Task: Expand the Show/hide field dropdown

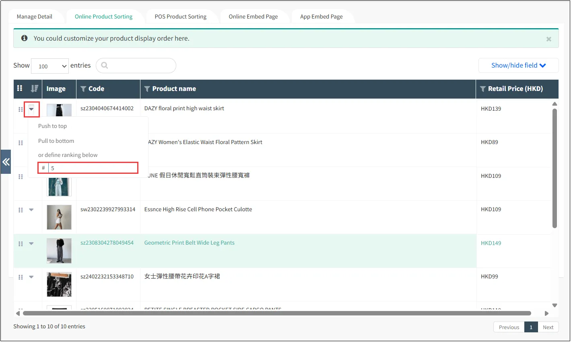Action: tap(518, 65)
